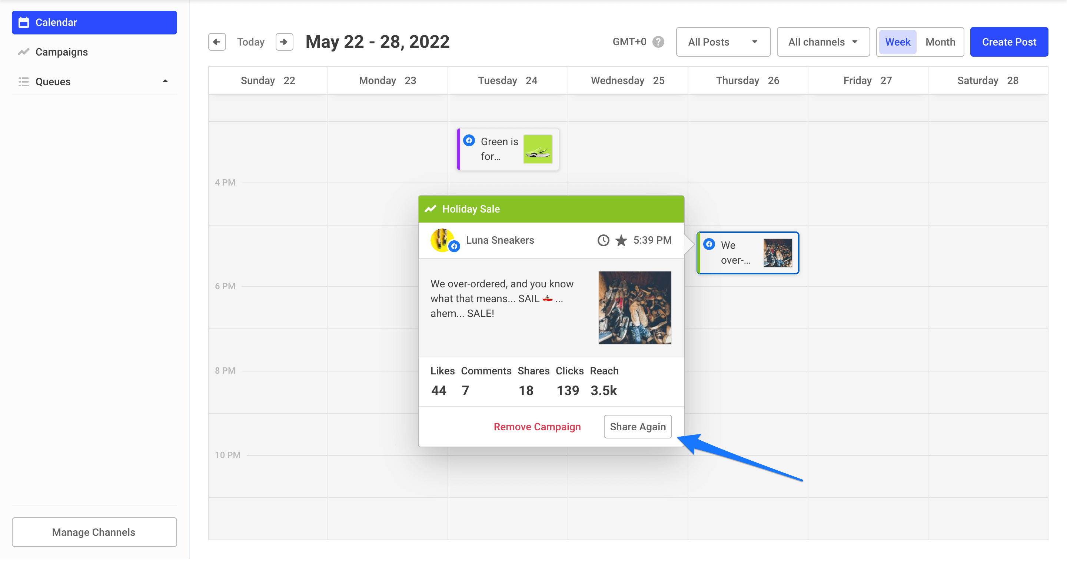Click the Holiday Sale campaign chart icon
The width and height of the screenshot is (1067, 574).
(431, 209)
